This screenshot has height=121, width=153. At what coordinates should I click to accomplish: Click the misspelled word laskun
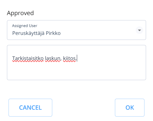(x=53, y=58)
